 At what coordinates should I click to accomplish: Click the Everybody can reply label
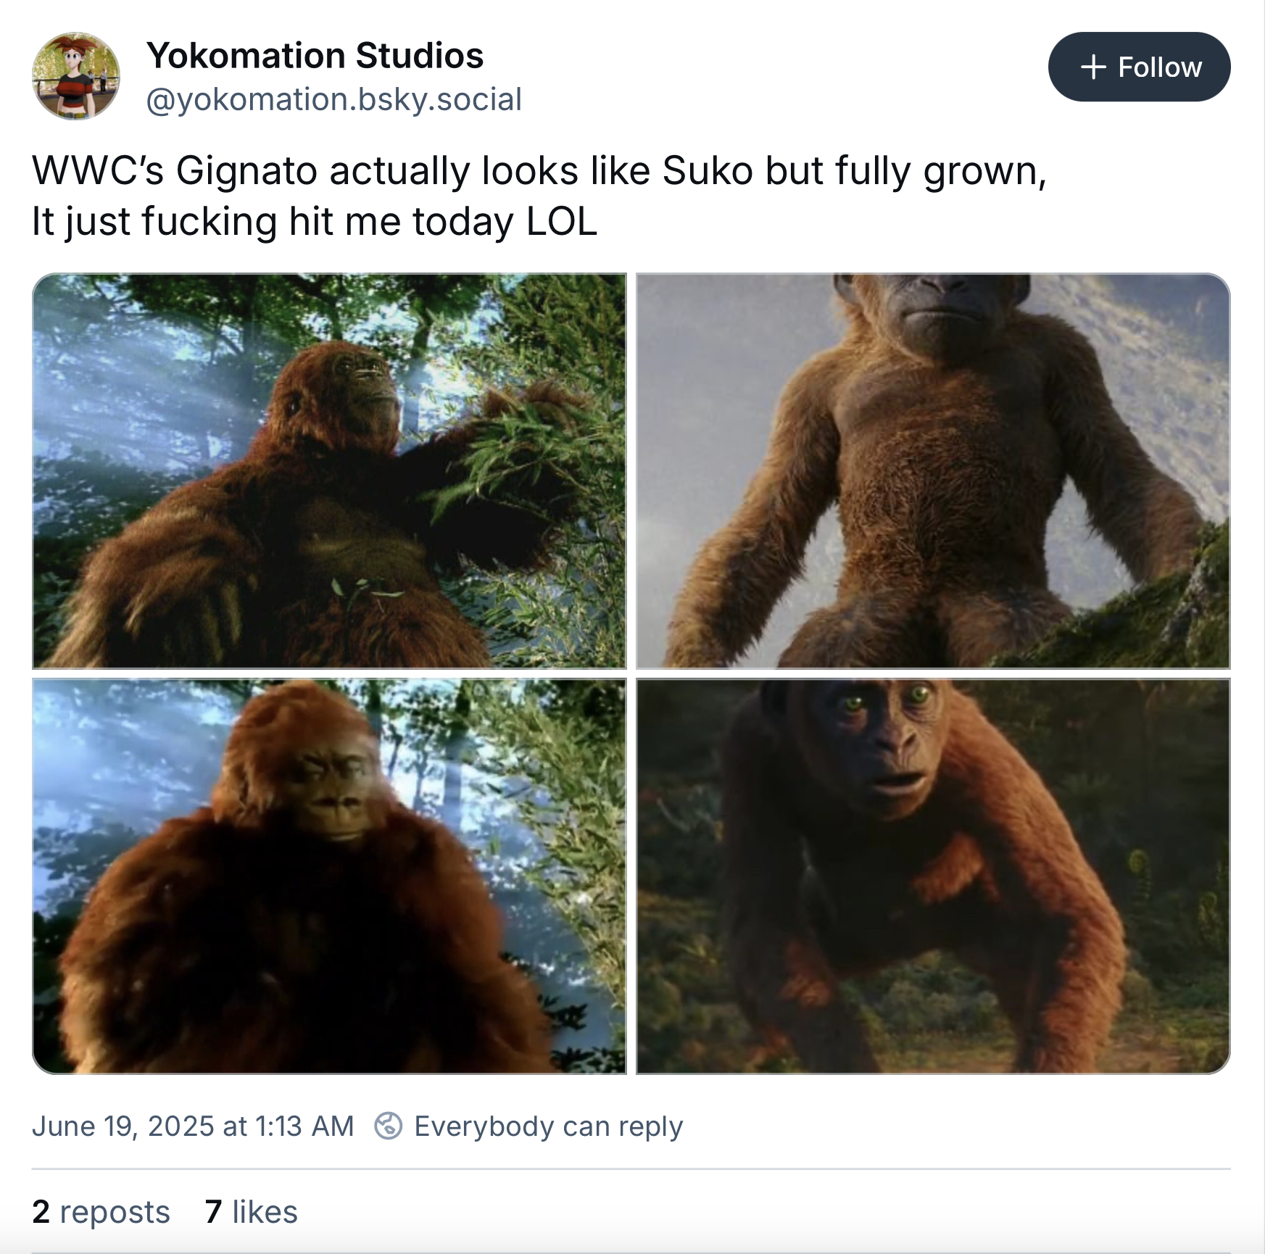click(548, 1126)
